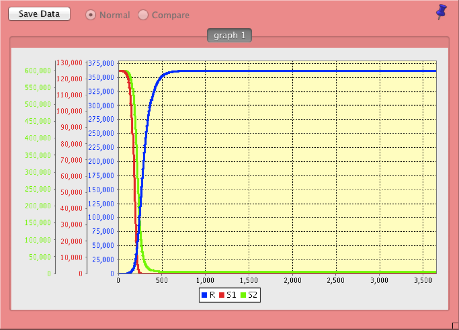Image resolution: width=459 pixels, height=330 pixels.
Task: Click the Save Data button
Action: pos(39,14)
